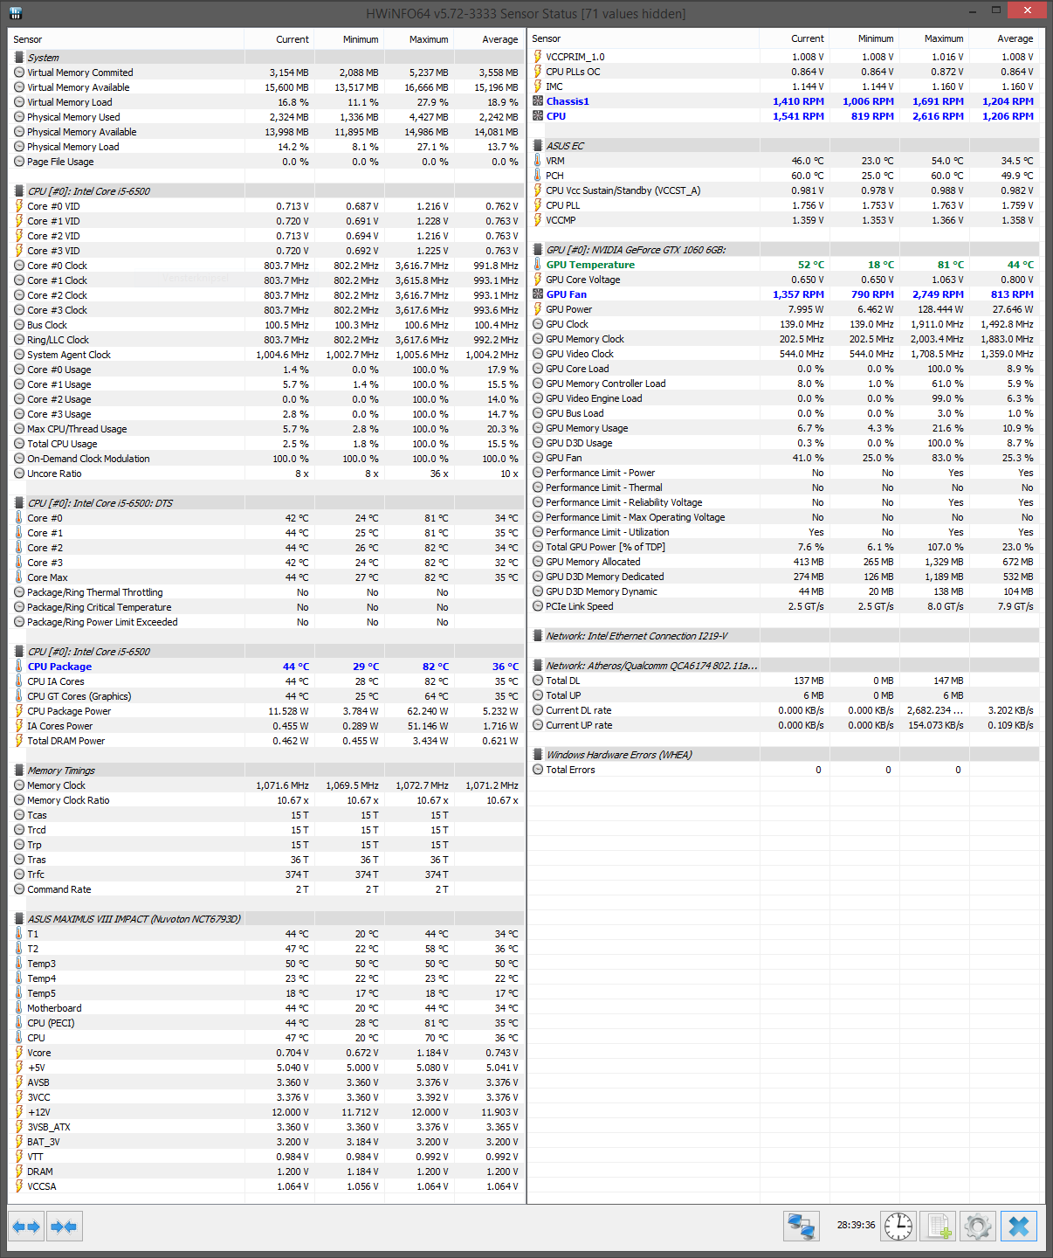Click the thermometer icon beside PCH
The width and height of the screenshot is (1053, 1258).
pyautogui.click(x=538, y=176)
